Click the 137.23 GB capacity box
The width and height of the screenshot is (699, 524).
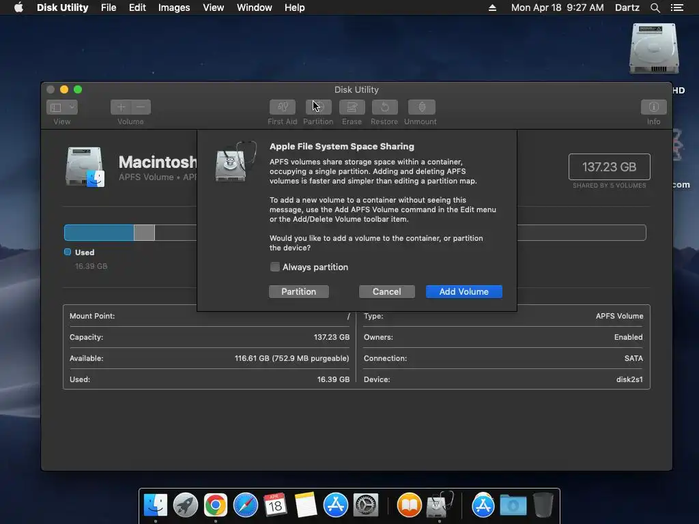[x=609, y=166]
